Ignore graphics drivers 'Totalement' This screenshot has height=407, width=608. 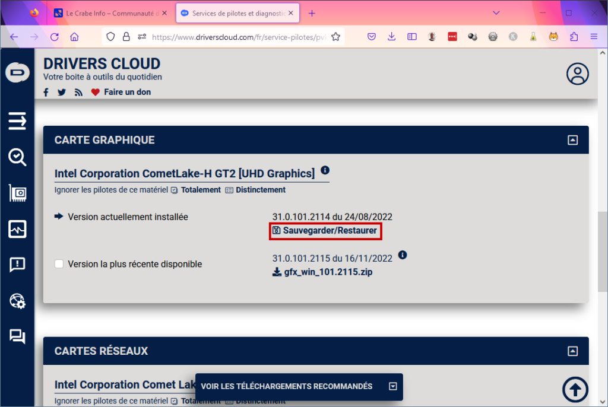click(196, 190)
